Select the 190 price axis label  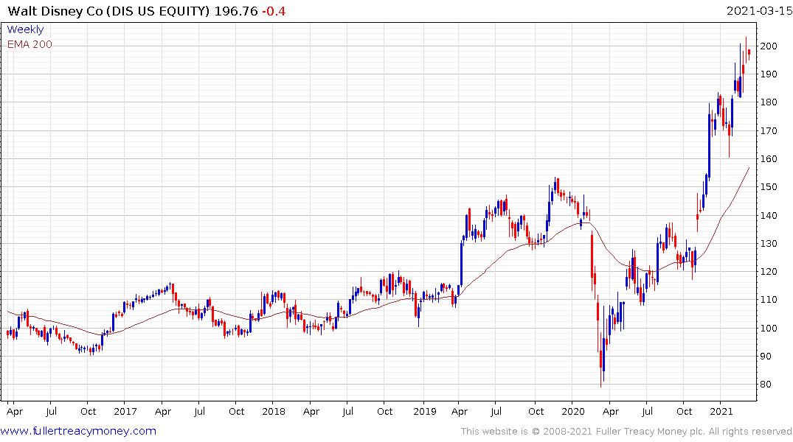point(769,74)
